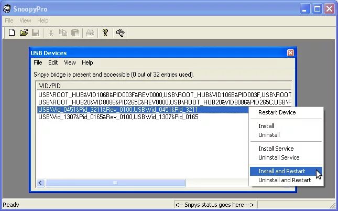Open SnoopyPro main View menu
This screenshot has height=211, width=338.
(x=25, y=20)
